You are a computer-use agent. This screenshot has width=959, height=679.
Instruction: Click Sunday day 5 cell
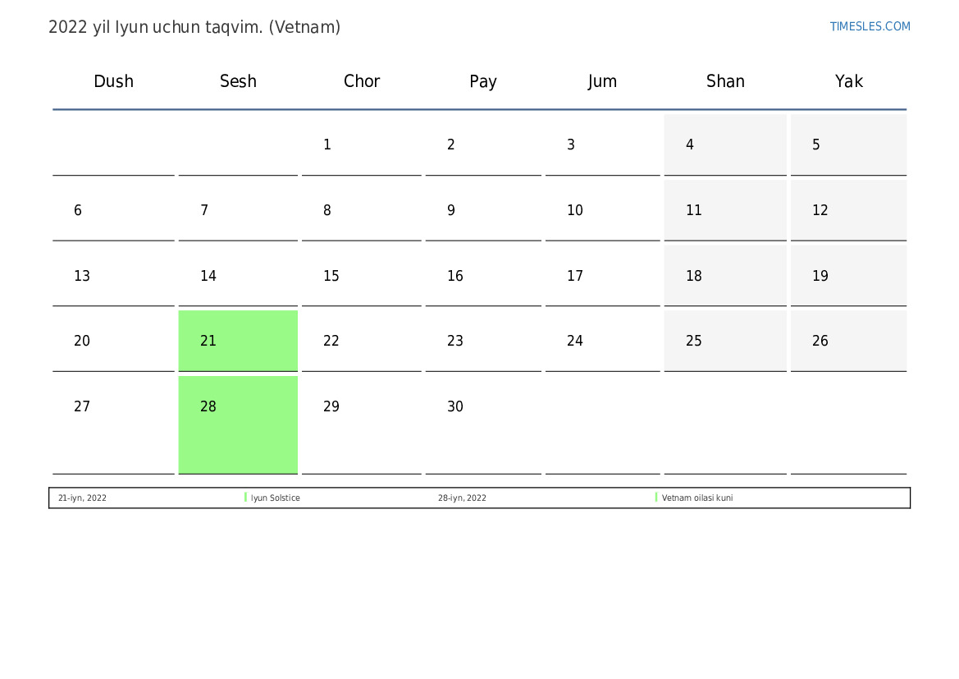(849, 145)
